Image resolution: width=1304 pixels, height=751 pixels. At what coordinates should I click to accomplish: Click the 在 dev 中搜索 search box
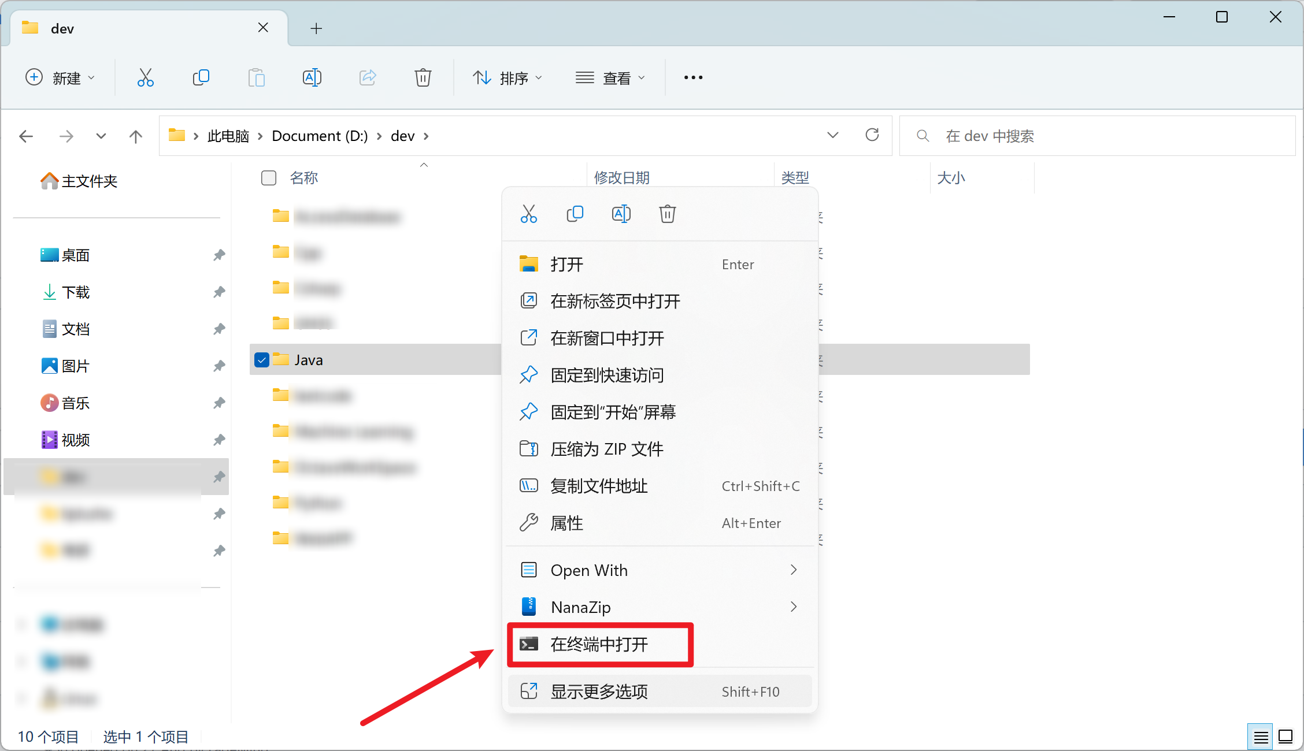(x=1097, y=136)
